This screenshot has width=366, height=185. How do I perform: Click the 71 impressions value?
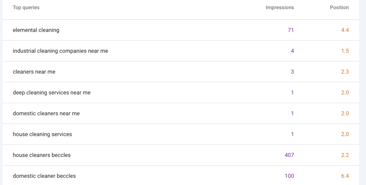[291, 30]
